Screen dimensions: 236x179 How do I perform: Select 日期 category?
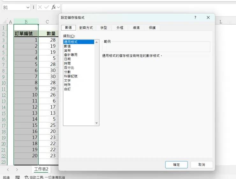point(79,59)
